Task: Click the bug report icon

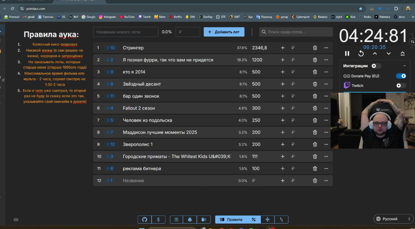Action: [190, 219]
